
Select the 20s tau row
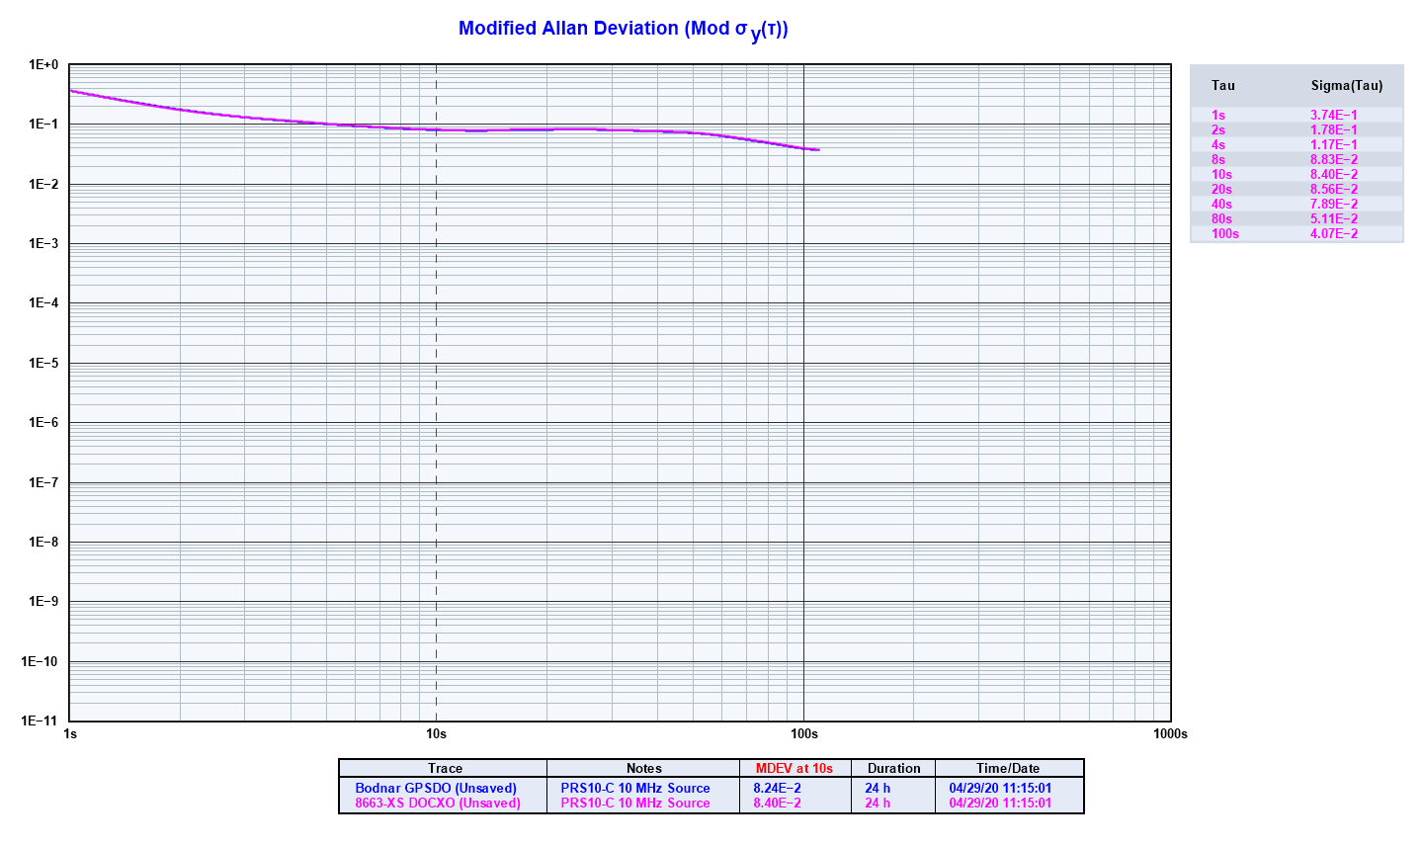[1297, 189]
